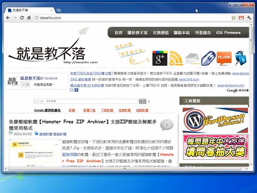The image size is (257, 193).
Task: Click the Google custom search field
Action: pos(86,101)
